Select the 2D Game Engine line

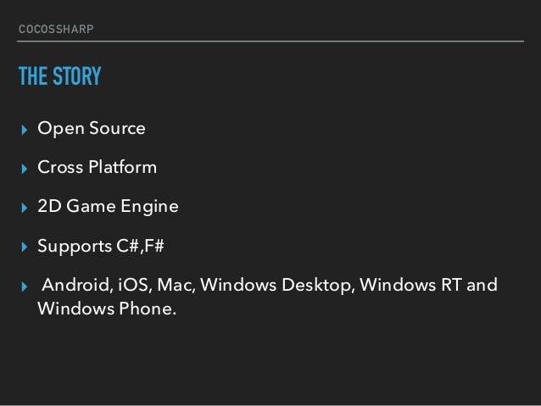point(108,207)
